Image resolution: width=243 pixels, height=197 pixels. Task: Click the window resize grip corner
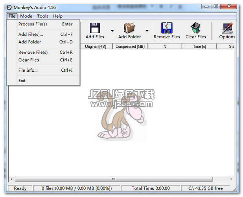[235, 189]
